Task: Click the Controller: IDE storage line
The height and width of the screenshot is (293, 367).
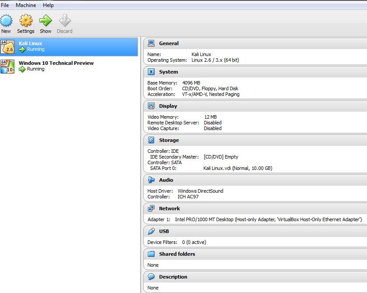Action: click(163, 151)
